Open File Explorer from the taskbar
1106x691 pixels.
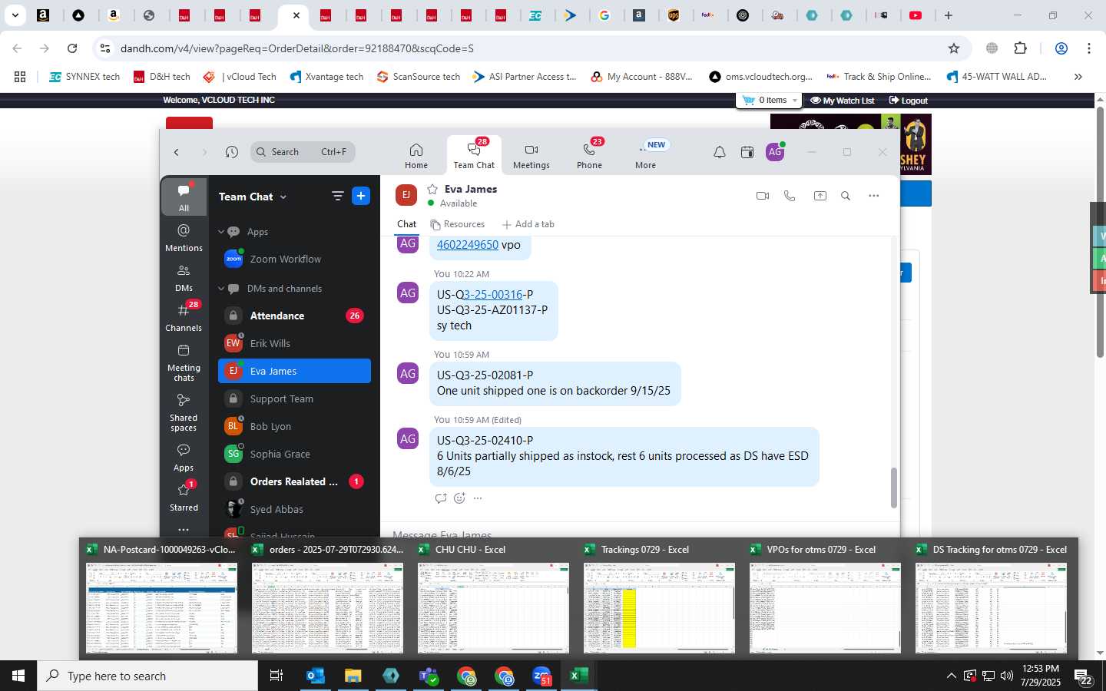[x=353, y=676]
